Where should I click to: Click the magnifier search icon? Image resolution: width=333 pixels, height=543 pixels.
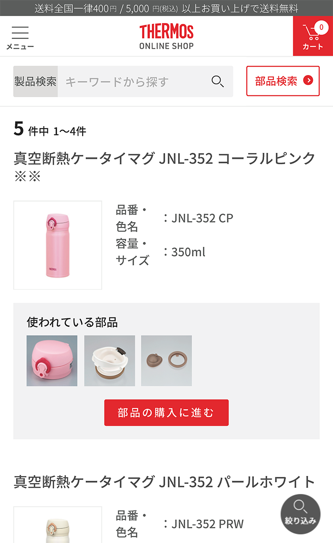pyautogui.click(x=218, y=81)
